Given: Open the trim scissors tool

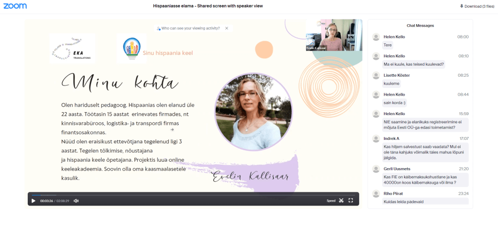Looking at the screenshot, I should tap(341, 201).
